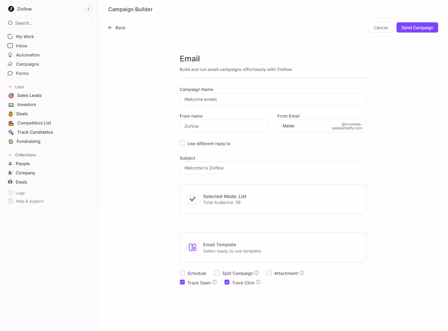The width and height of the screenshot is (448, 331).
Task: Disable the Track Click checkbox
Action: tap(227, 282)
